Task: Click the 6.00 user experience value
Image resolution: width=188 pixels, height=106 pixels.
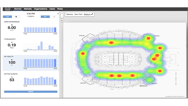Action: click(x=12, y=28)
